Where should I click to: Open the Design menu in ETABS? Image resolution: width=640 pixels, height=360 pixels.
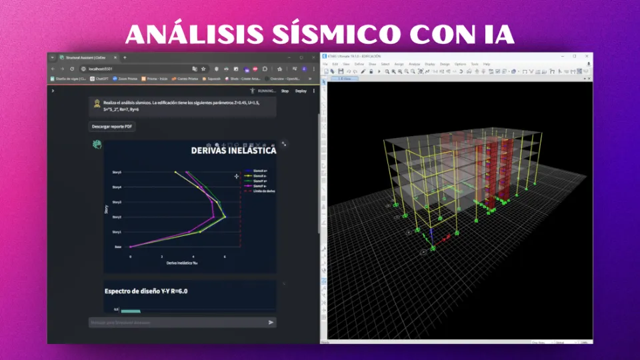tap(445, 64)
